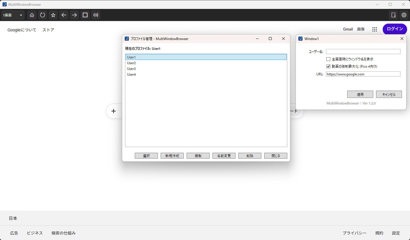Disable forced video maximization for Pico 4
The image size is (410, 240).
[328, 66]
